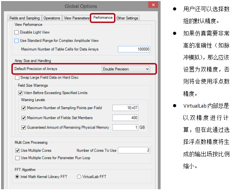Edit the Sampling Points per Field value
This screenshot has height=190, width=232.
[125, 108]
